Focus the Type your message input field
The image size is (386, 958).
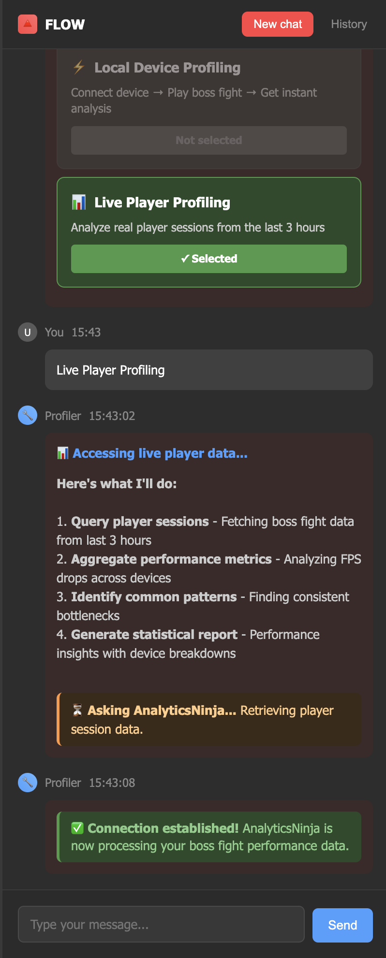(161, 924)
